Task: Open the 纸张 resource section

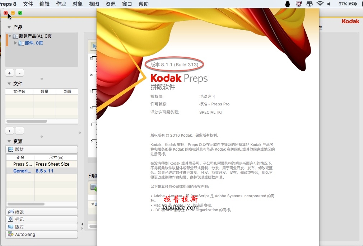Action: (42, 212)
